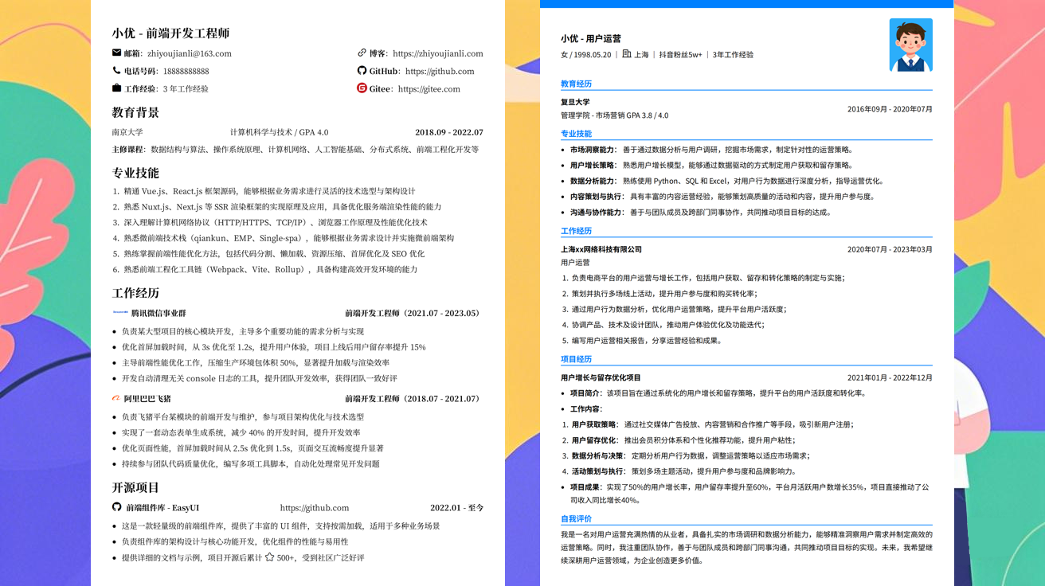1045x586 pixels.
Task: Click the chain-link icon beside 博客
Action: tap(362, 53)
